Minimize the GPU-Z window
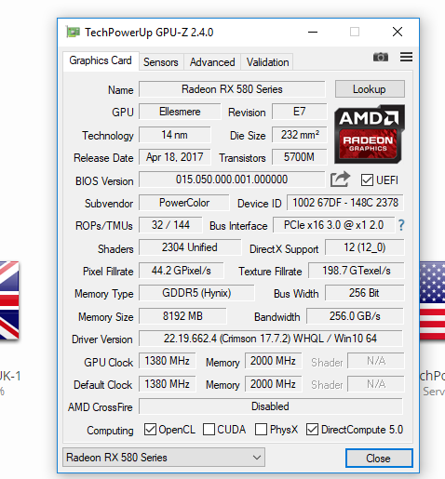 pyautogui.click(x=313, y=32)
